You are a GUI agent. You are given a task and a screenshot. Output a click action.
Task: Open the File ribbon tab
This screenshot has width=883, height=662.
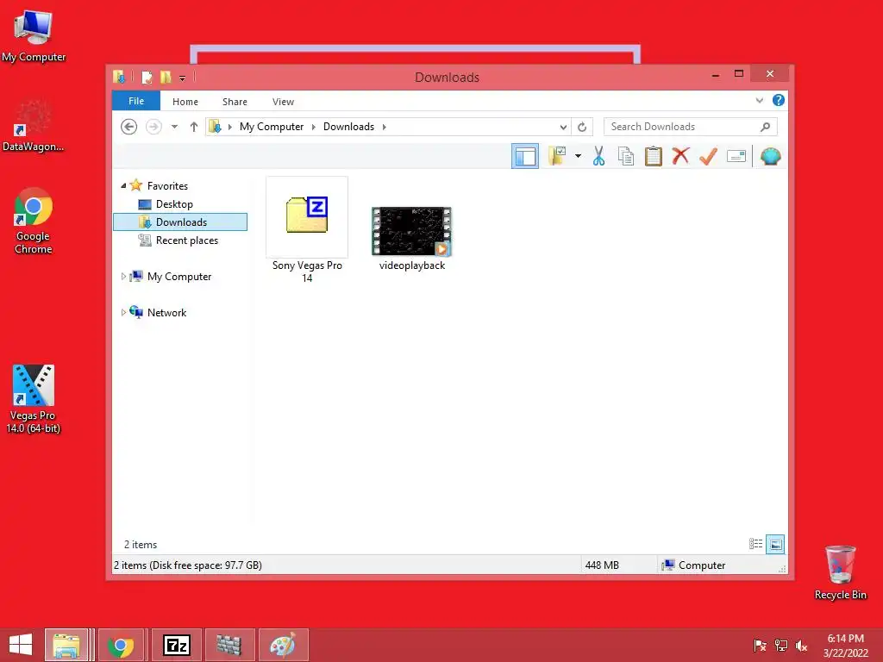pos(136,101)
